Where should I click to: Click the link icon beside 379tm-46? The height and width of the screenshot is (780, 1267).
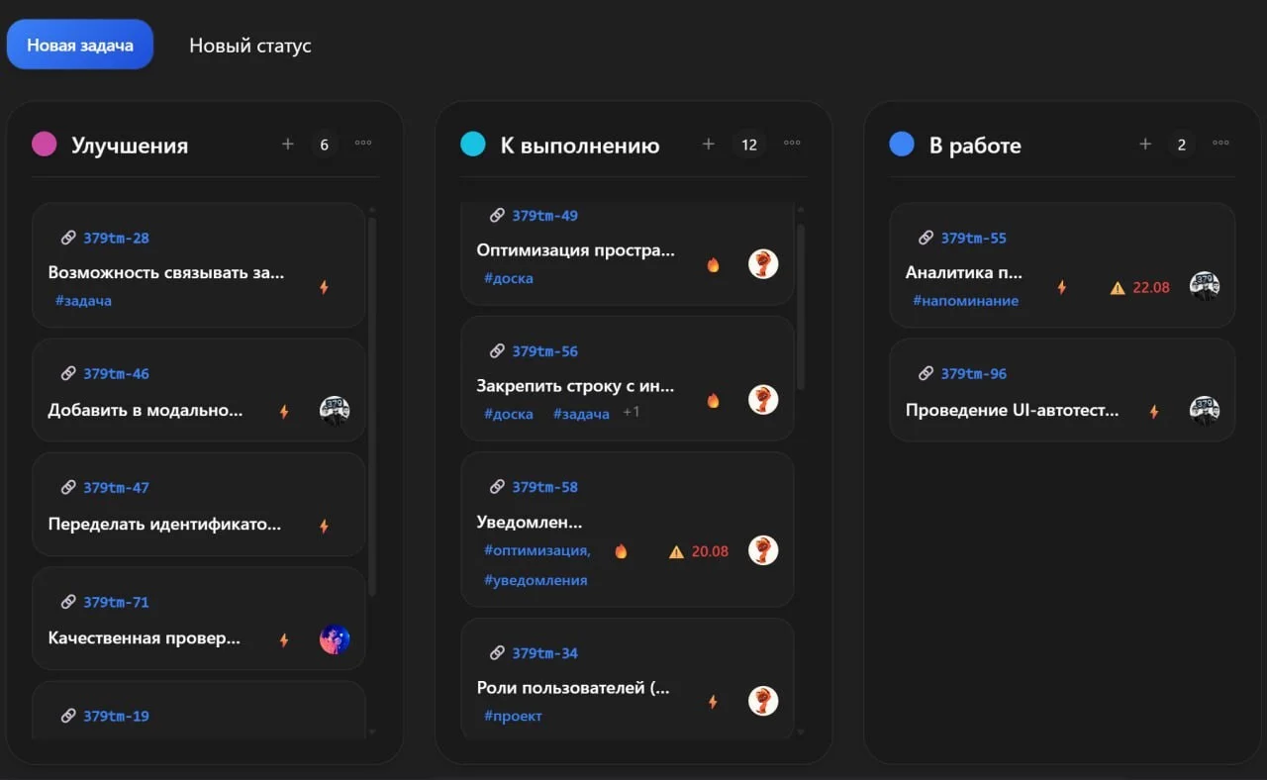point(68,373)
